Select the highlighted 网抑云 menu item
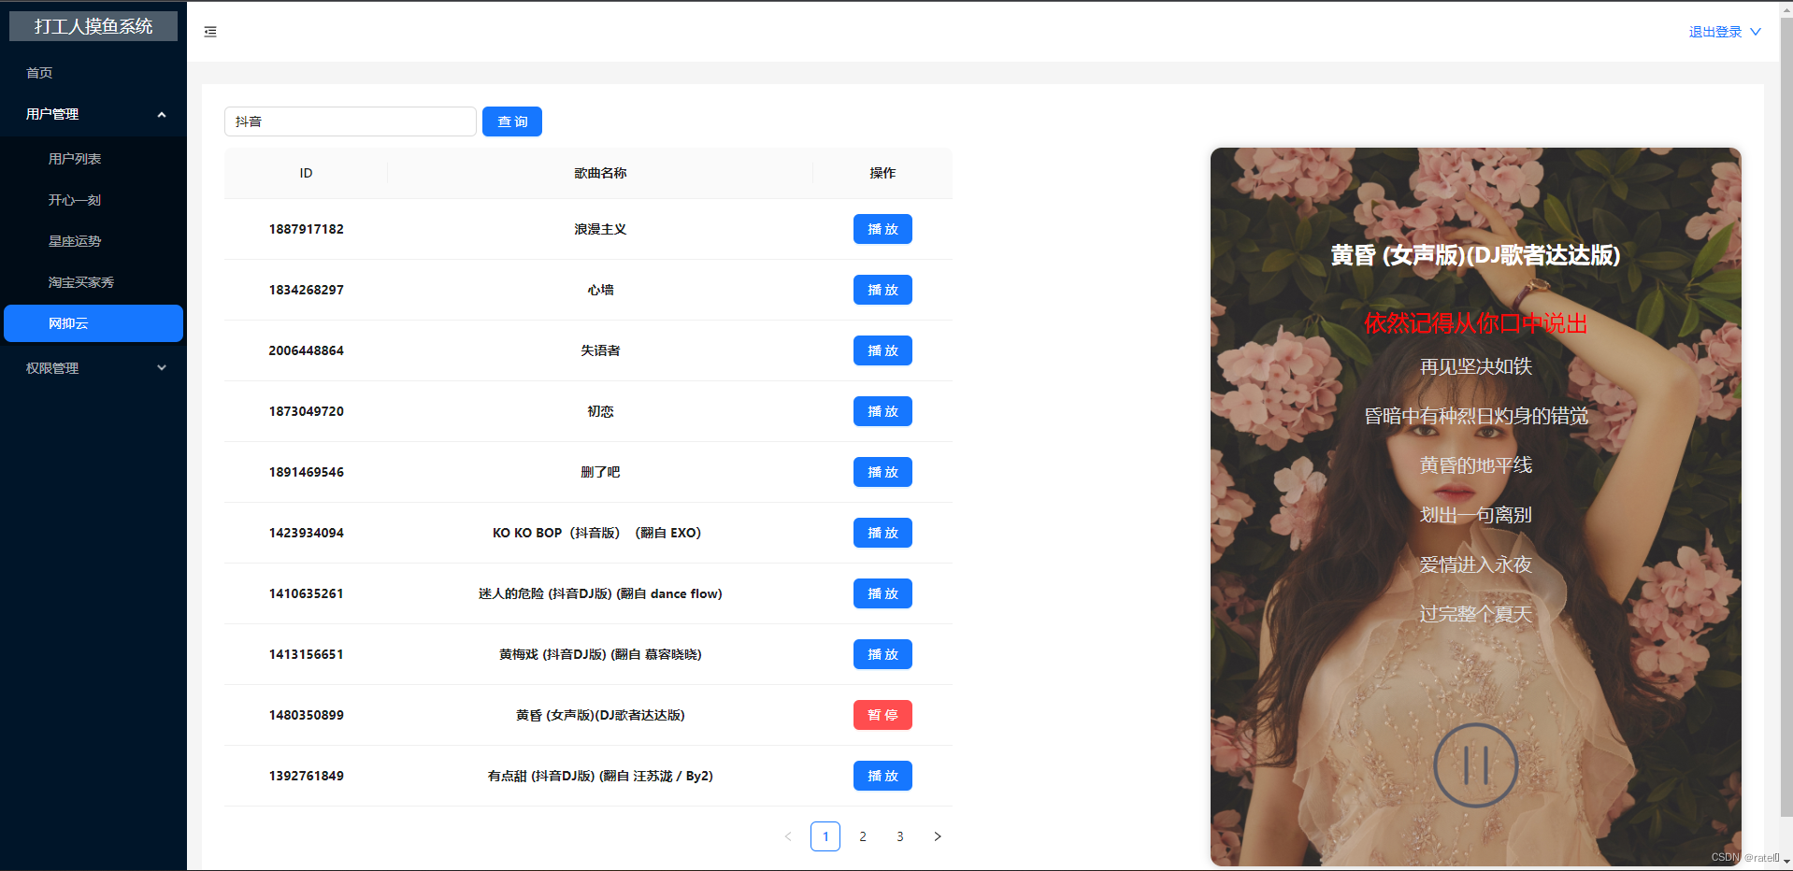Screen dimensions: 1793x871 click(73, 322)
